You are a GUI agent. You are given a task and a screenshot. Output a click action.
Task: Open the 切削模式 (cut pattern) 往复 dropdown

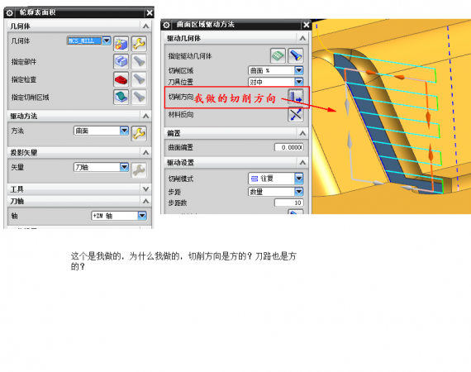[x=276, y=179]
